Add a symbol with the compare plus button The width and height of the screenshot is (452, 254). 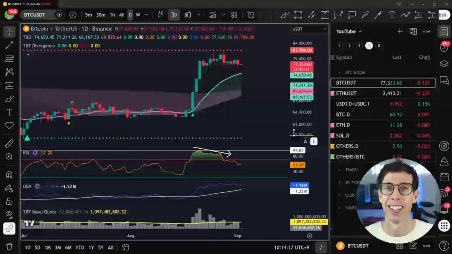73,15
